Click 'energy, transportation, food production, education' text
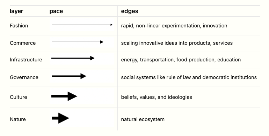 tap(181, 60)
